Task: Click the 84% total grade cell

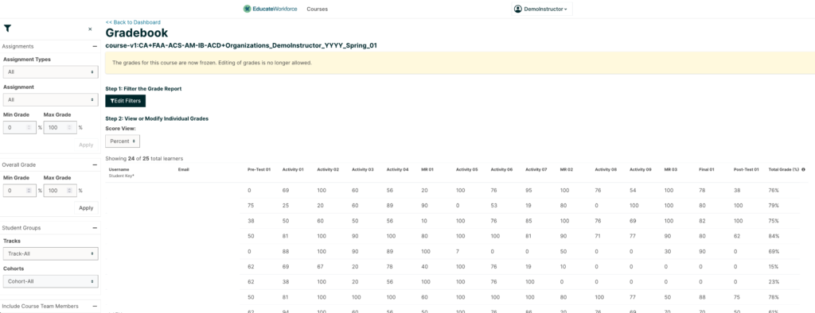Action: [774, 236]
